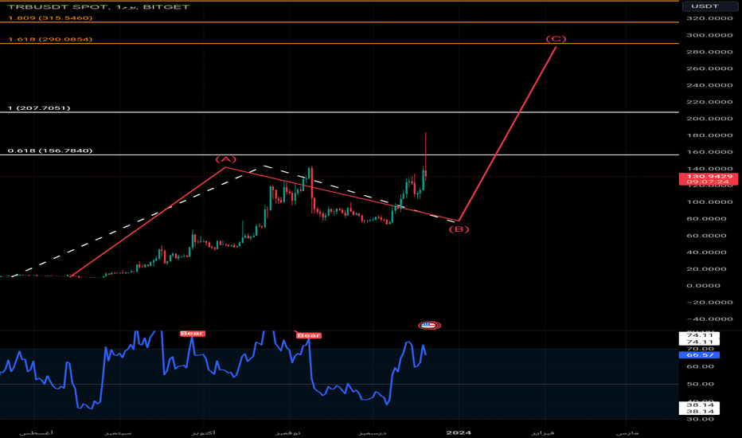Click the 180.0000 price axis value
742x438 pixels.
pos(709,135)
